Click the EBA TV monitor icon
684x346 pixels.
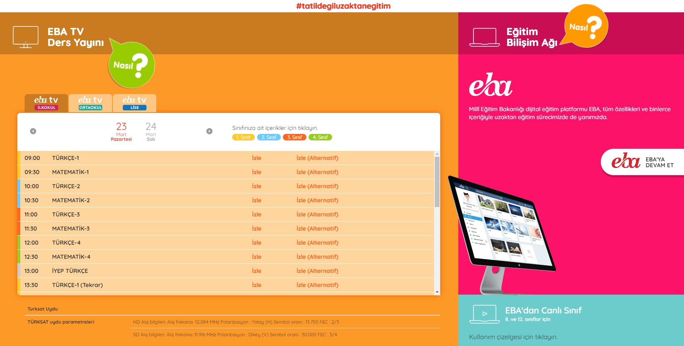(26, 37)
